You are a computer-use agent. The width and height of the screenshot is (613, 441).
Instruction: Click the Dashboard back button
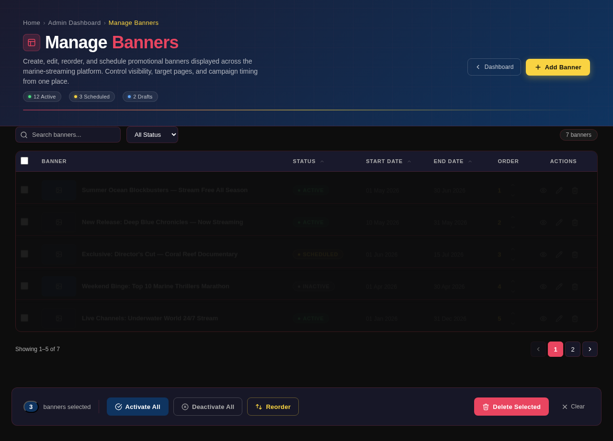[494, 67]
